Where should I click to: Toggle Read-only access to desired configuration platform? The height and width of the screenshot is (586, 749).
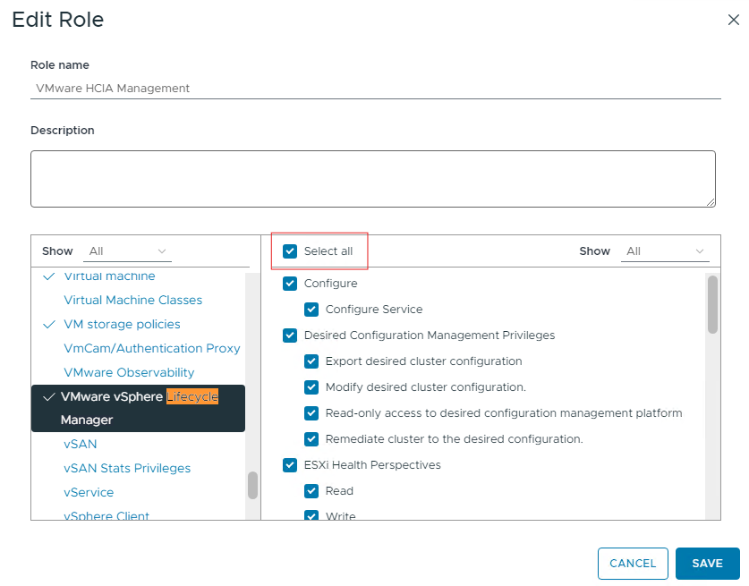point(311,412)
